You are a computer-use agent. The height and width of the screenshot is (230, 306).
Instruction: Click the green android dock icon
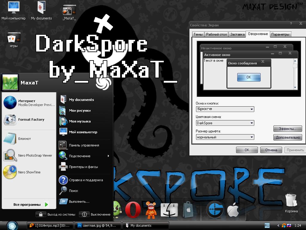tap(117, 210)
